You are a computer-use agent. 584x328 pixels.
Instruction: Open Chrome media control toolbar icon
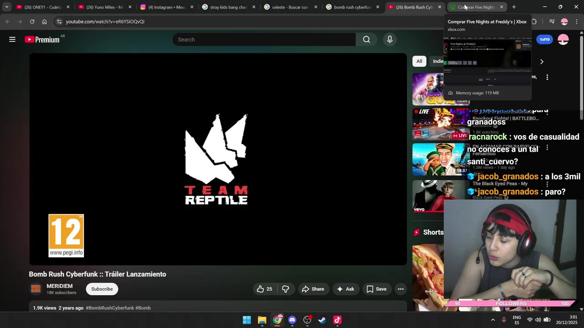click(552, 21)
